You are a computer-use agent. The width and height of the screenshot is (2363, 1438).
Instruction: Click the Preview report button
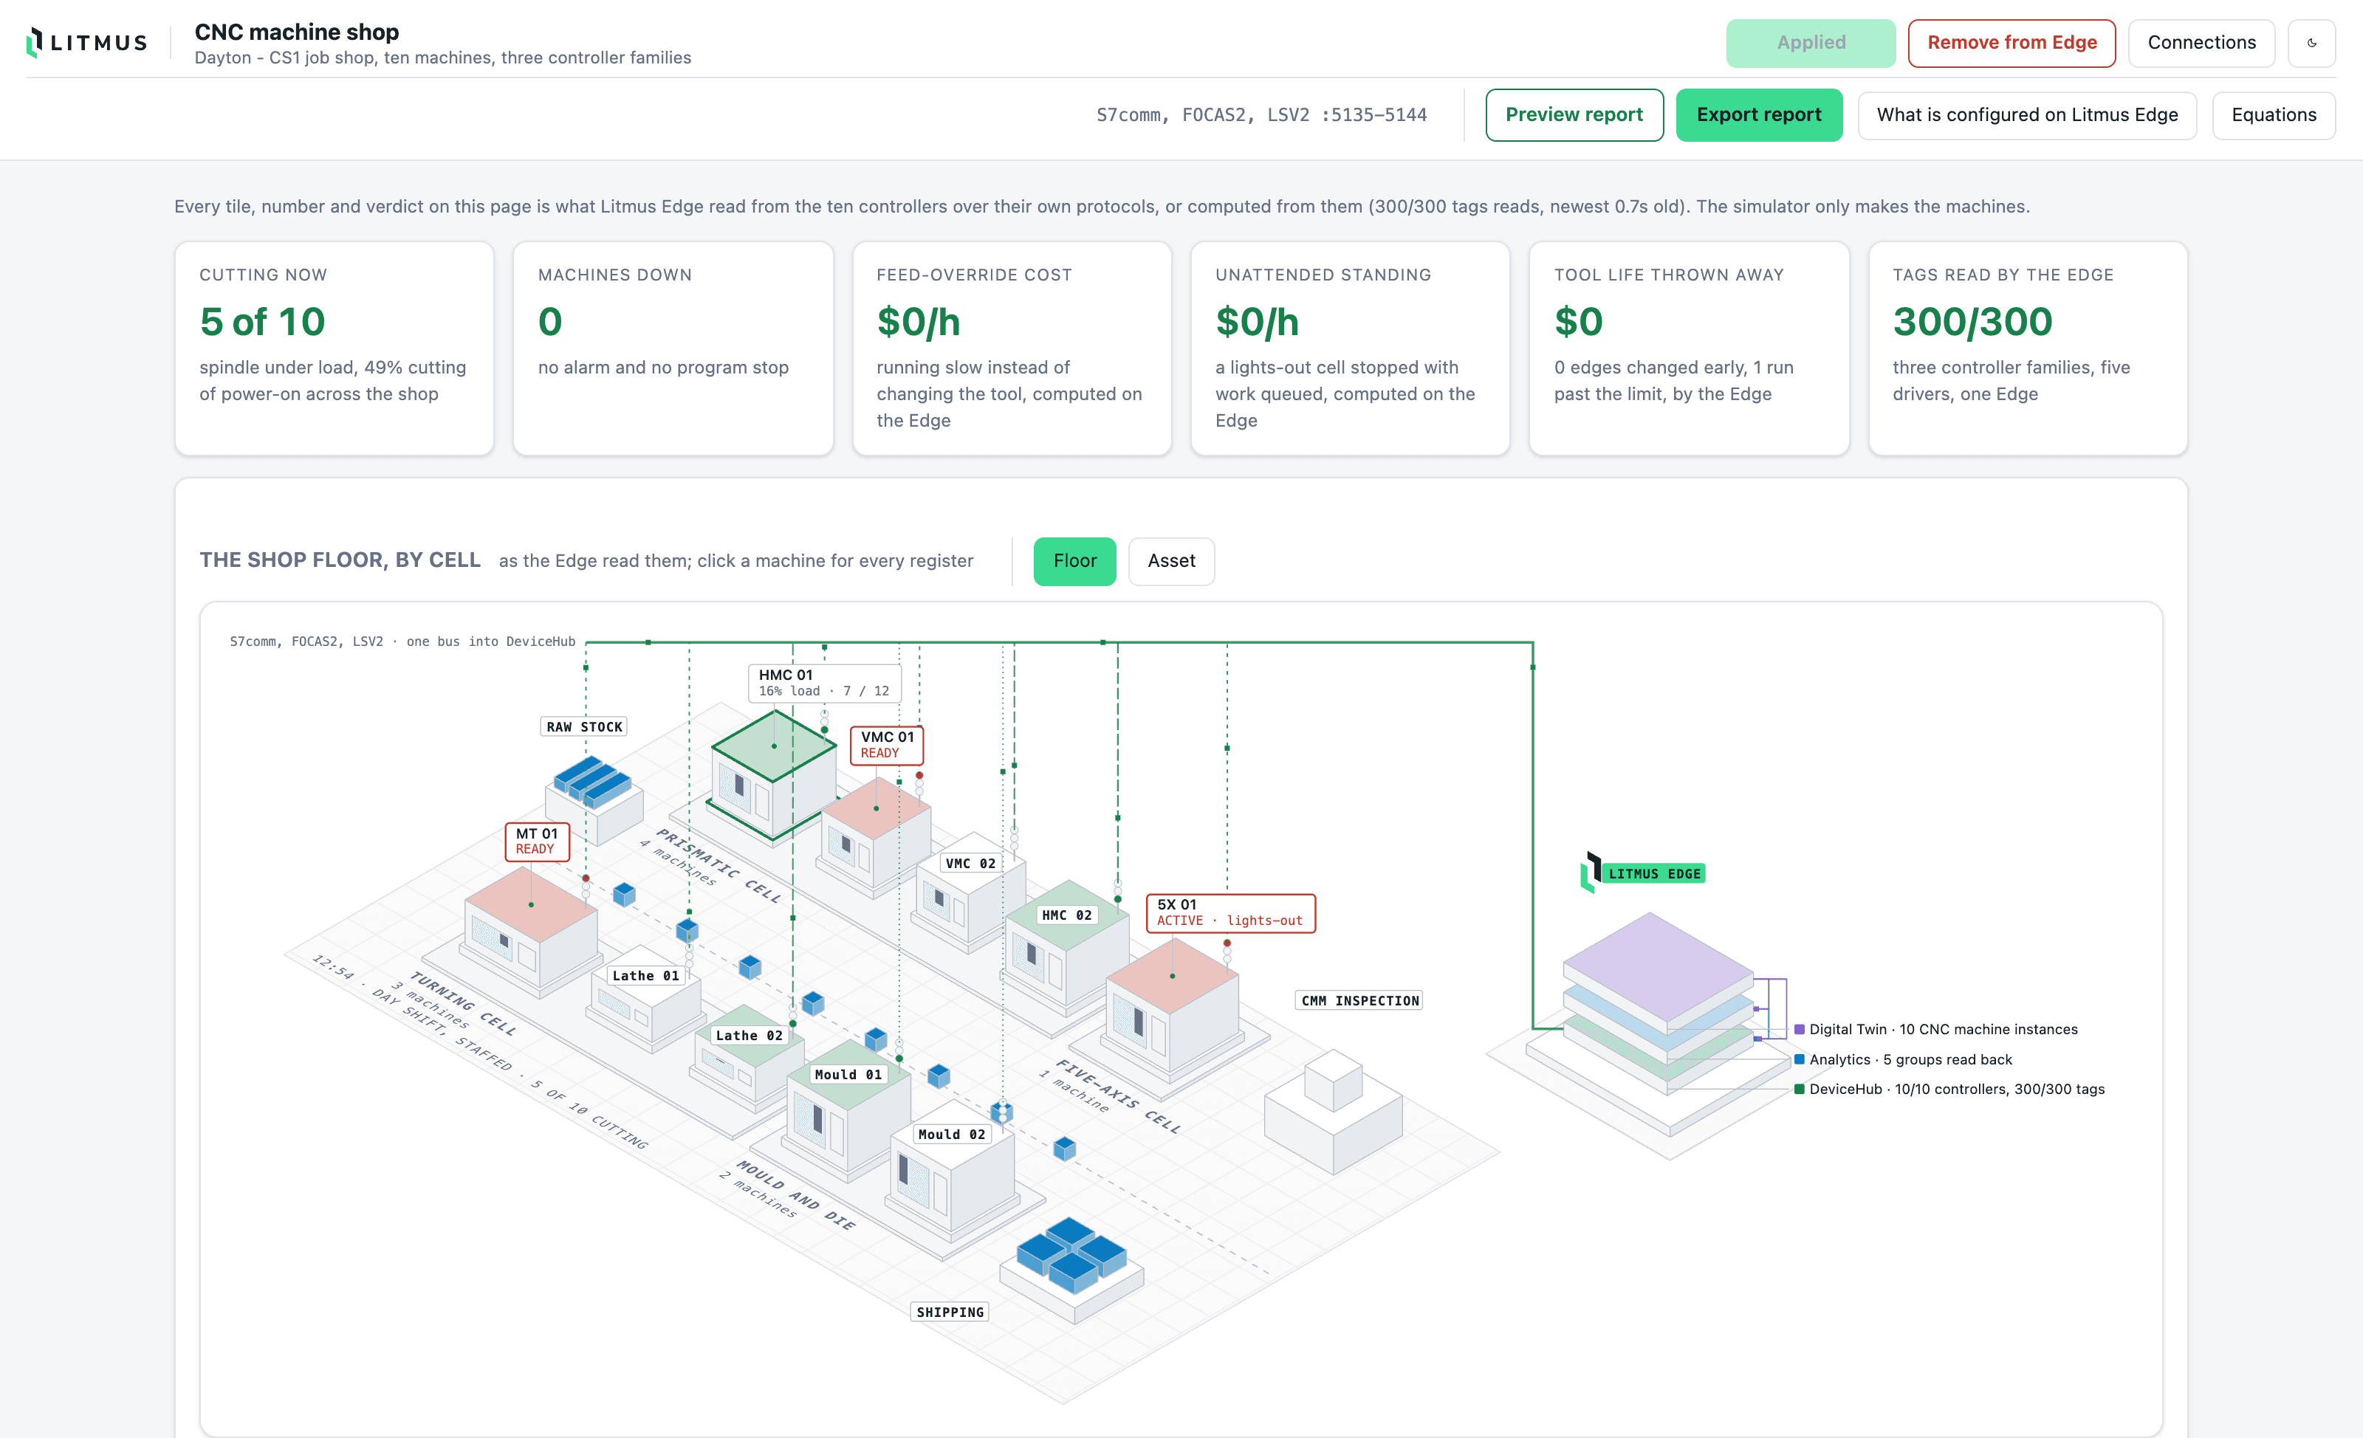click(x=1574, y=115)
